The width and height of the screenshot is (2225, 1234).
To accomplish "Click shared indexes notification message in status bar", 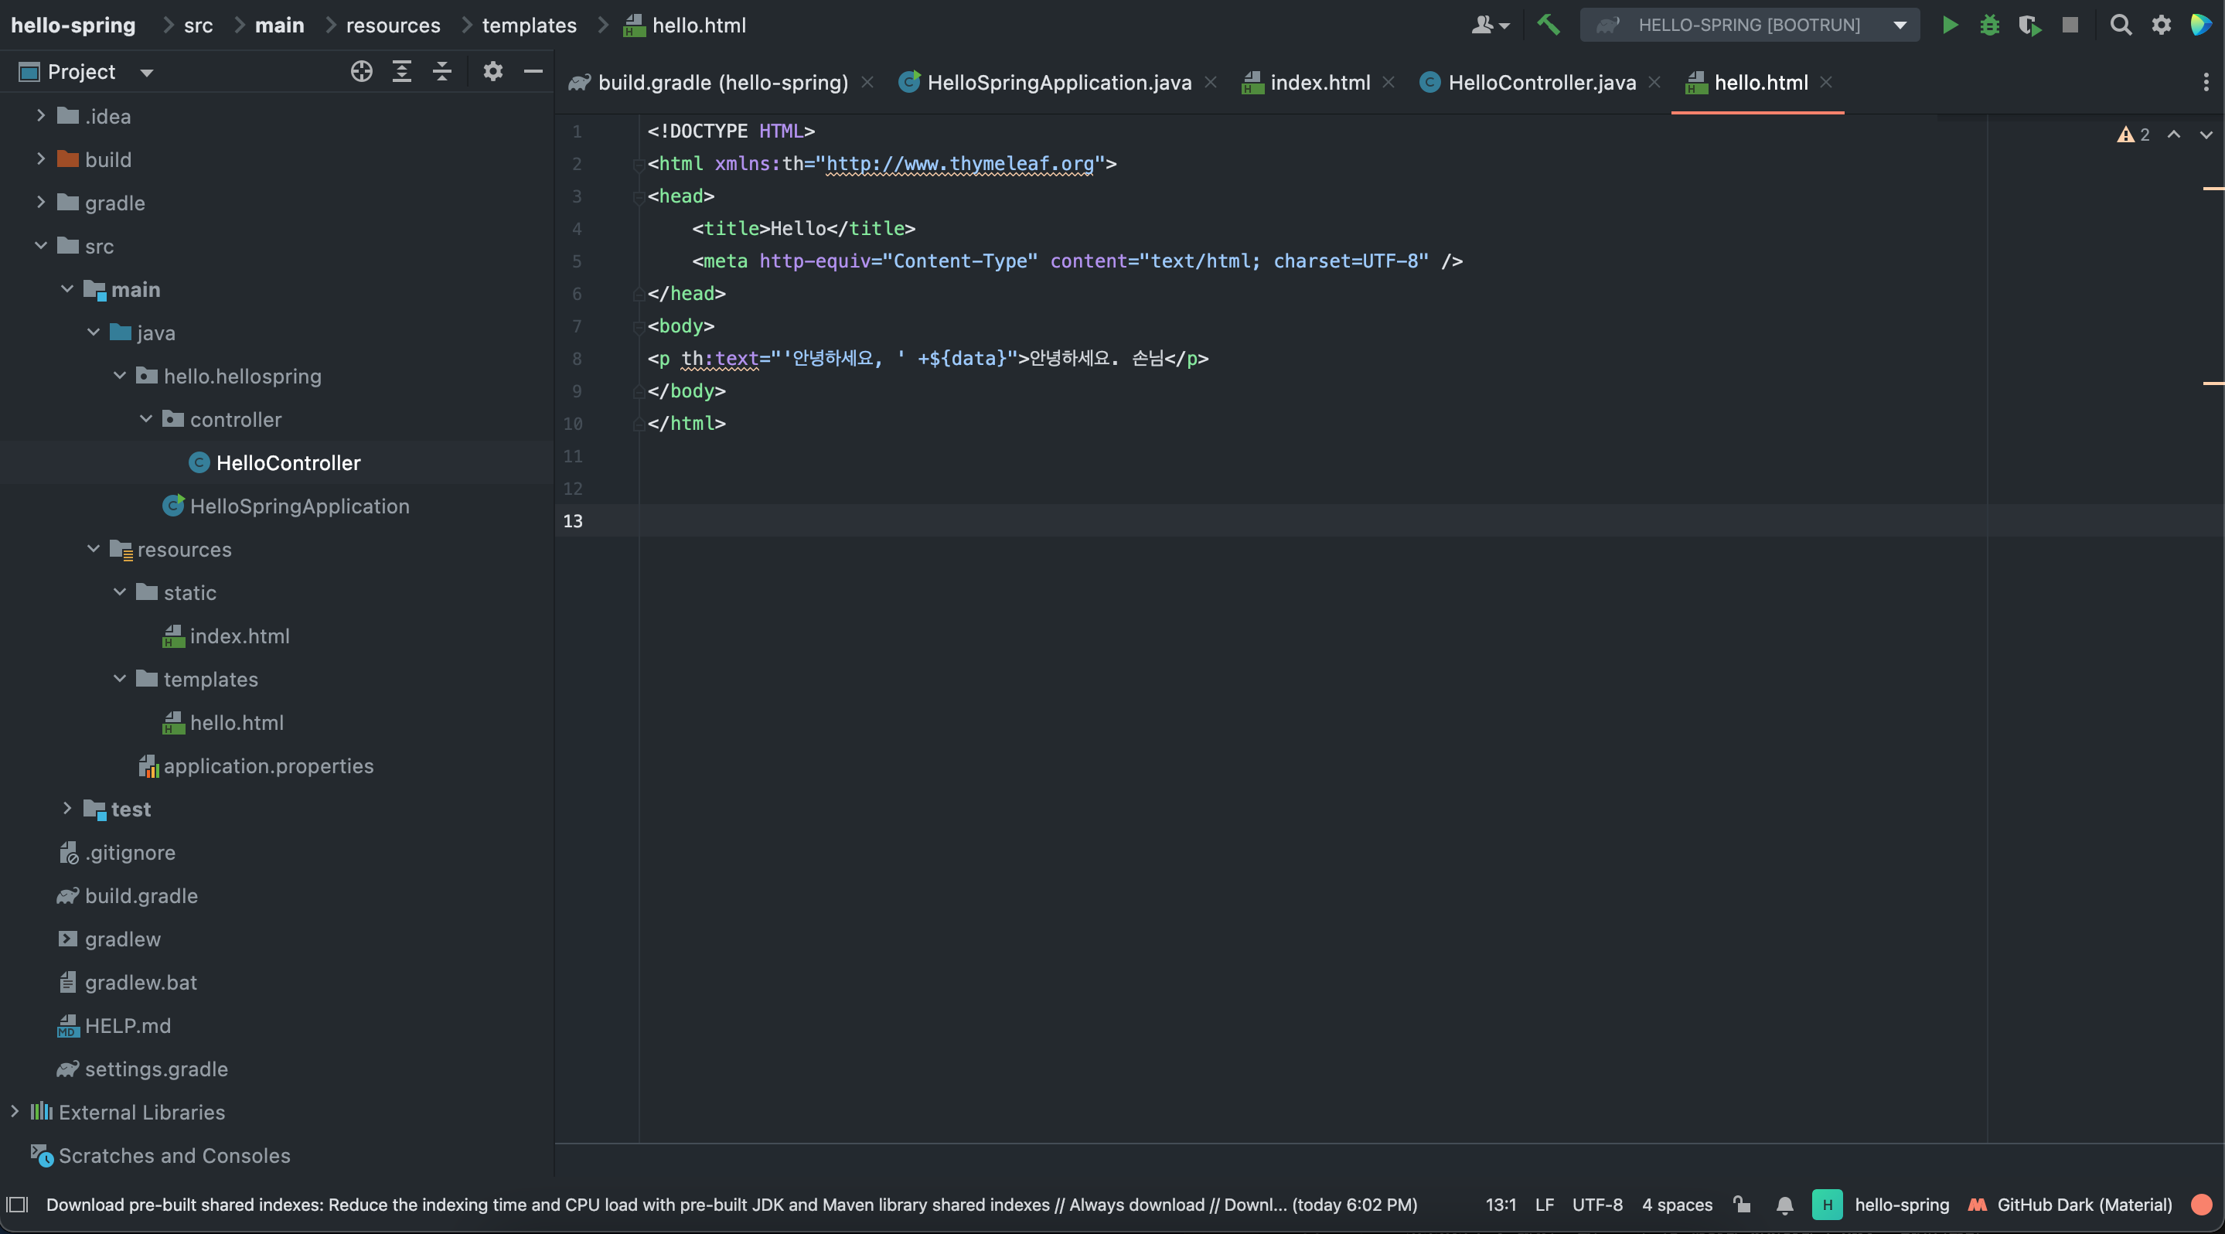I will point(731,1205).
